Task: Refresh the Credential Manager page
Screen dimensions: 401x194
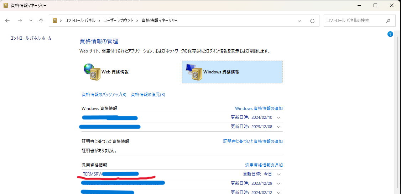Action: 312,21
